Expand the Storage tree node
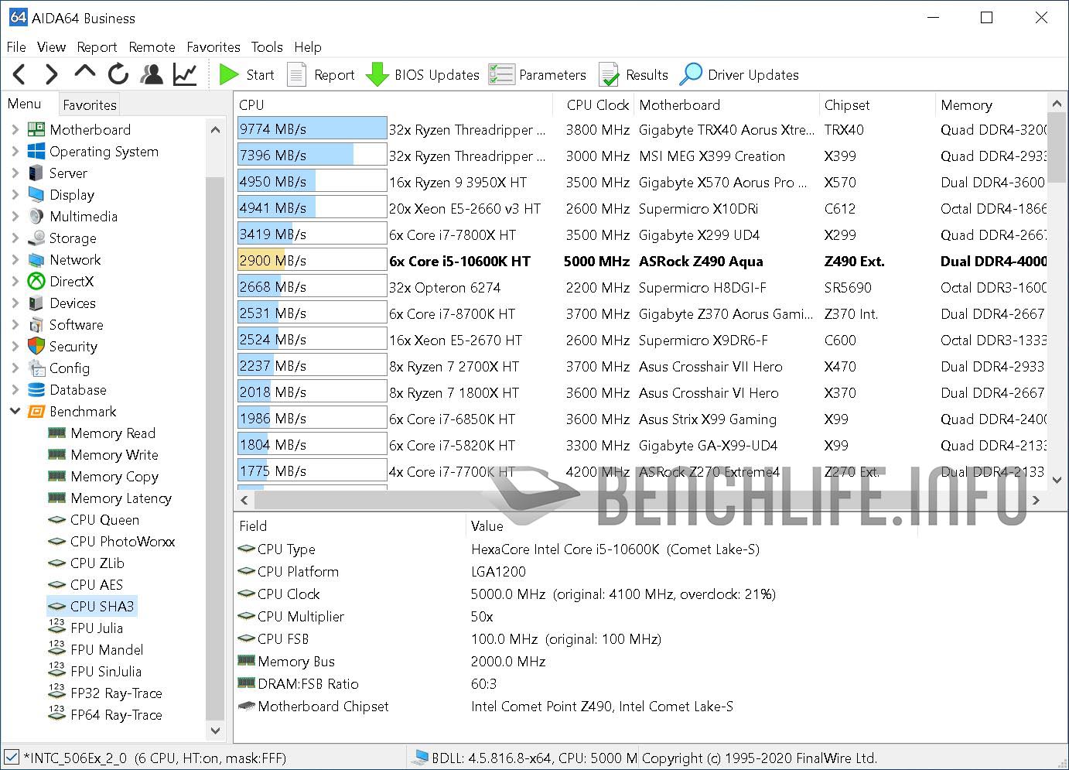1069x770 pixels. tap(15, 238)
